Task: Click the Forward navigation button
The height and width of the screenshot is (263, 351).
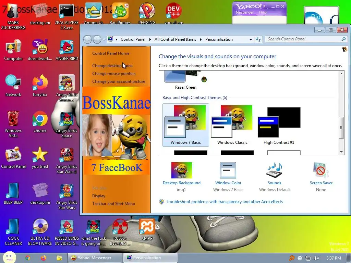Action: point(97,40)
